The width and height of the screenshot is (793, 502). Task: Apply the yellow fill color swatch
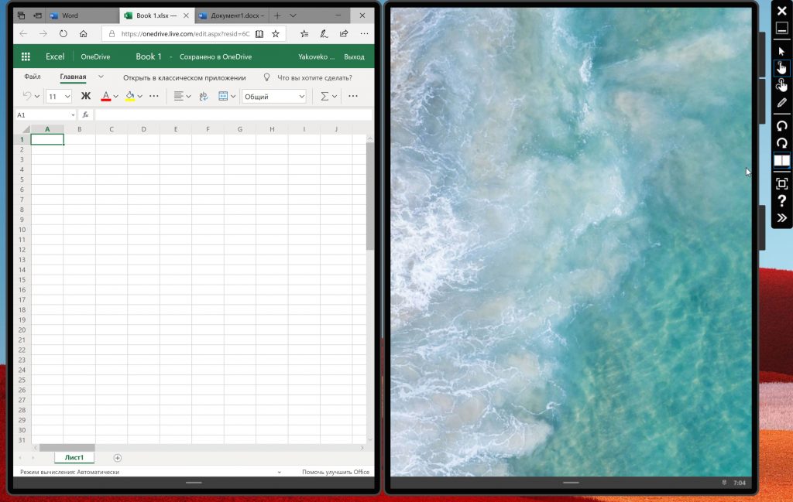tap(129, 96)
